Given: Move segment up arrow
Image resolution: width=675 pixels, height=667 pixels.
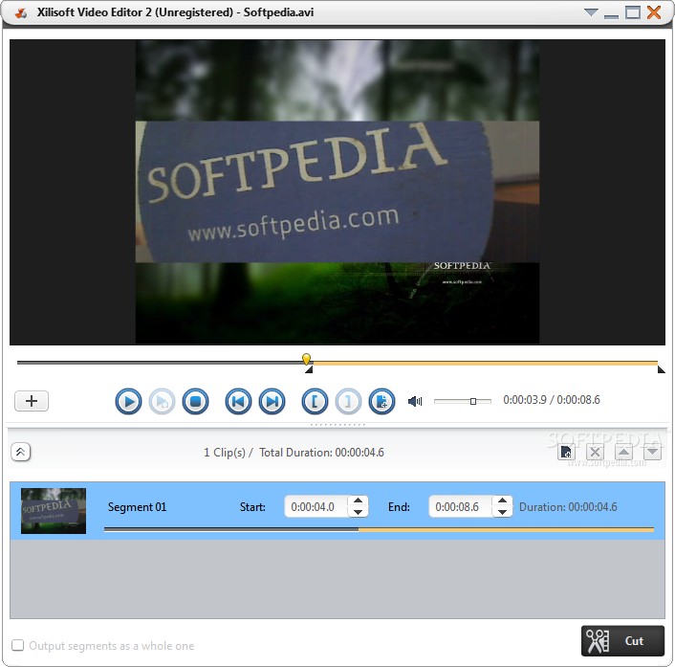Looking at the screenshot, I should coord(623,452).
